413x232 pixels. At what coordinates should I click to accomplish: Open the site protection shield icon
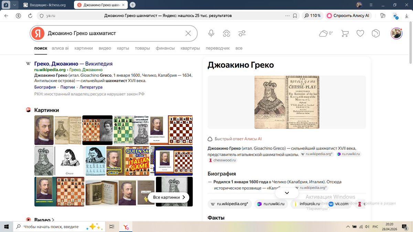(x=42, y=16)
